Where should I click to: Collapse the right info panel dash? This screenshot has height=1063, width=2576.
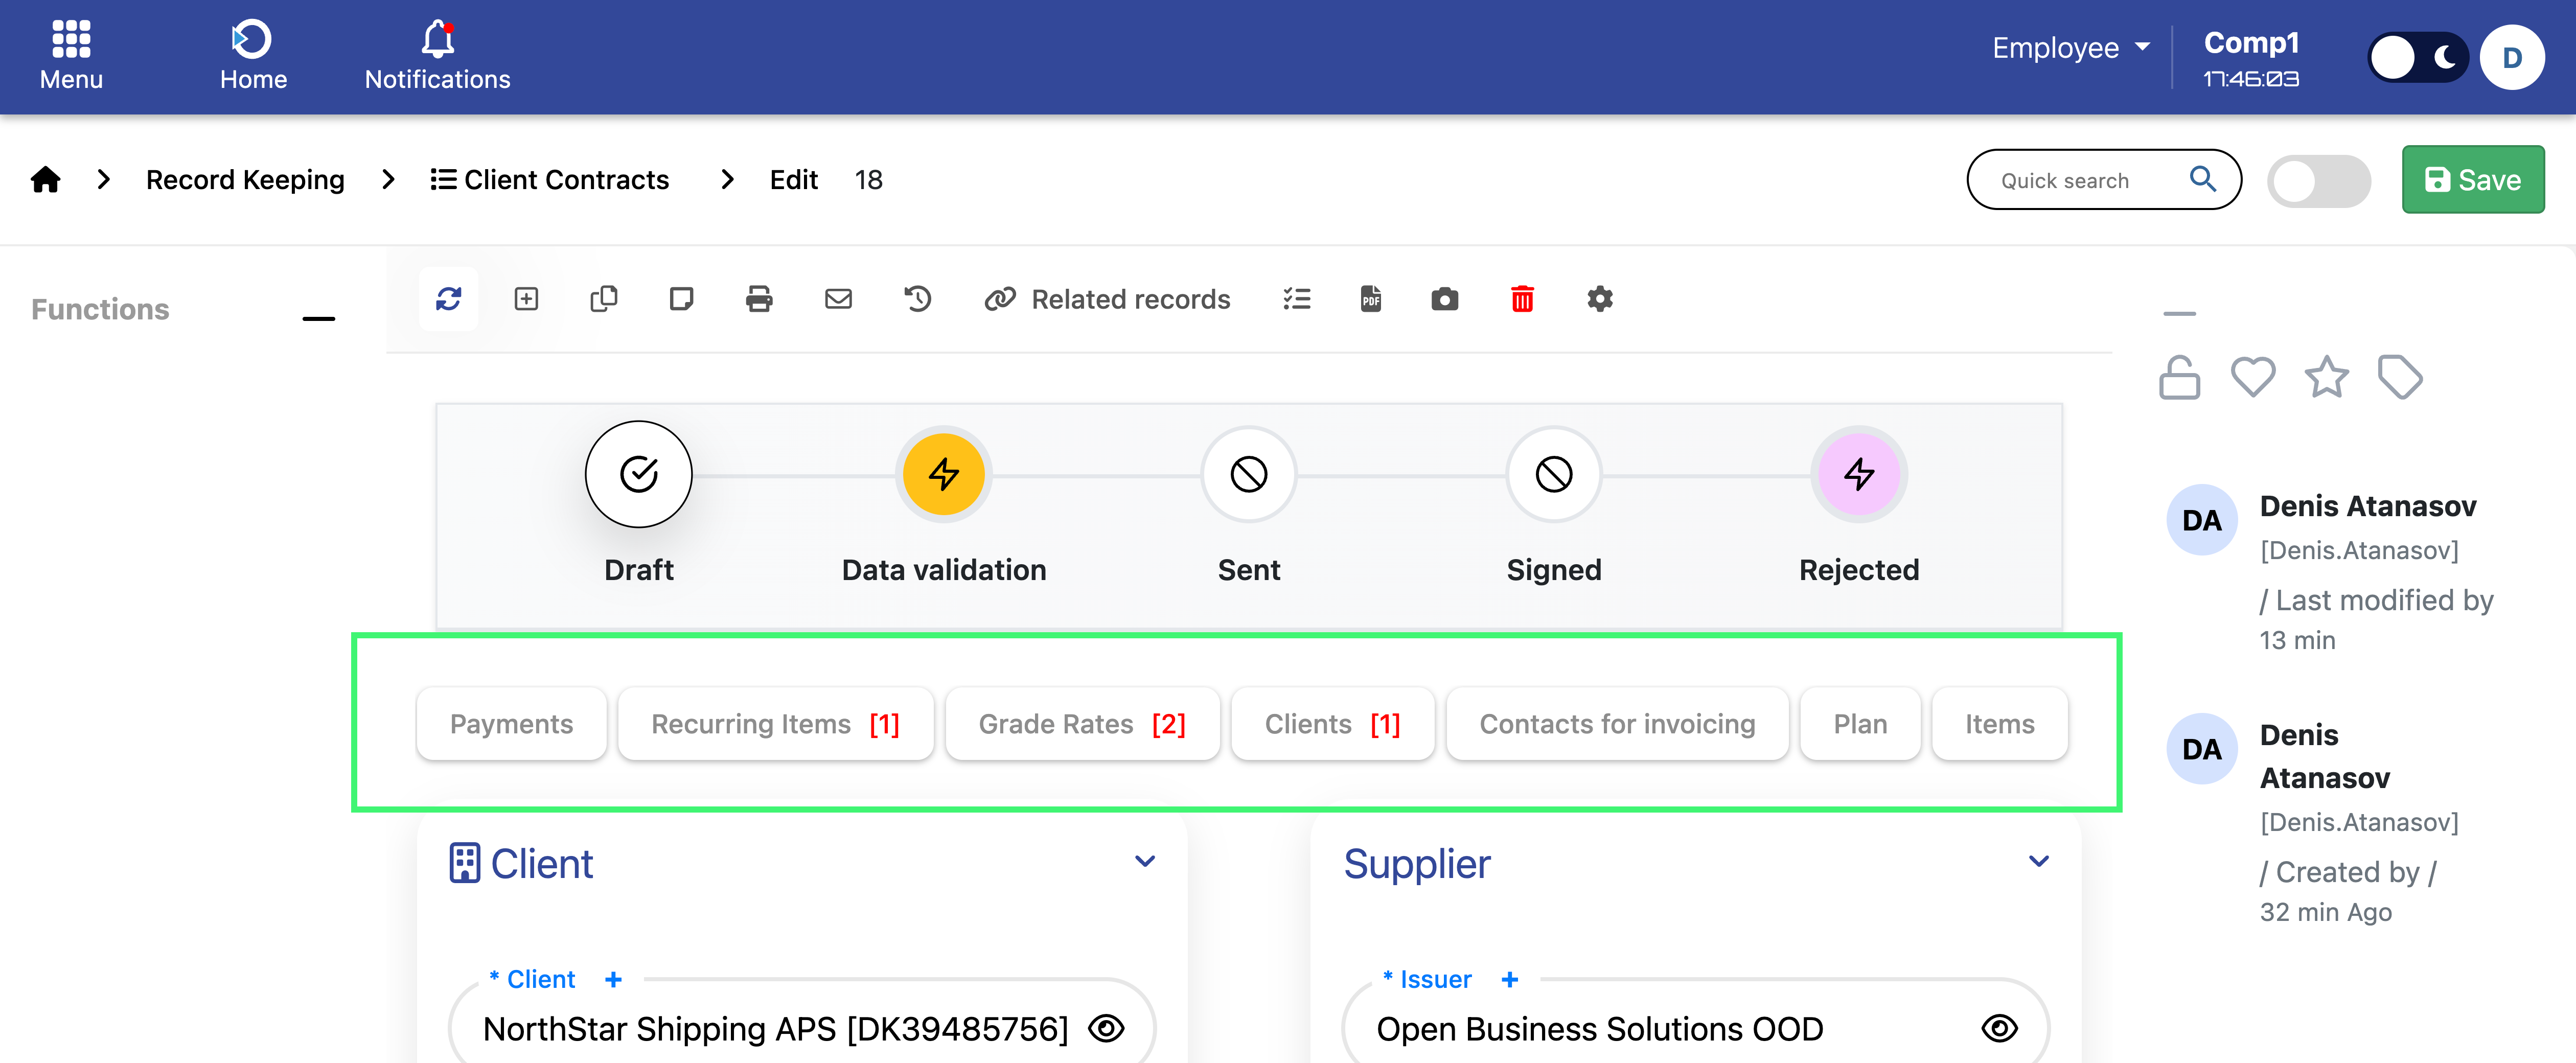pos(2179,314)
